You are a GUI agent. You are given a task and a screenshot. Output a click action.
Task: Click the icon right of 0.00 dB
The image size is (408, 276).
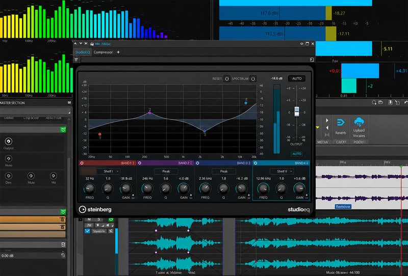(x=63, y=255)
